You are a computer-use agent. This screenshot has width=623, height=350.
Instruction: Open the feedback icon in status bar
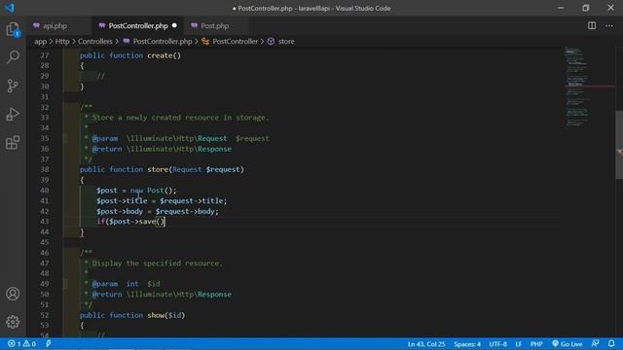click(595, 343)
